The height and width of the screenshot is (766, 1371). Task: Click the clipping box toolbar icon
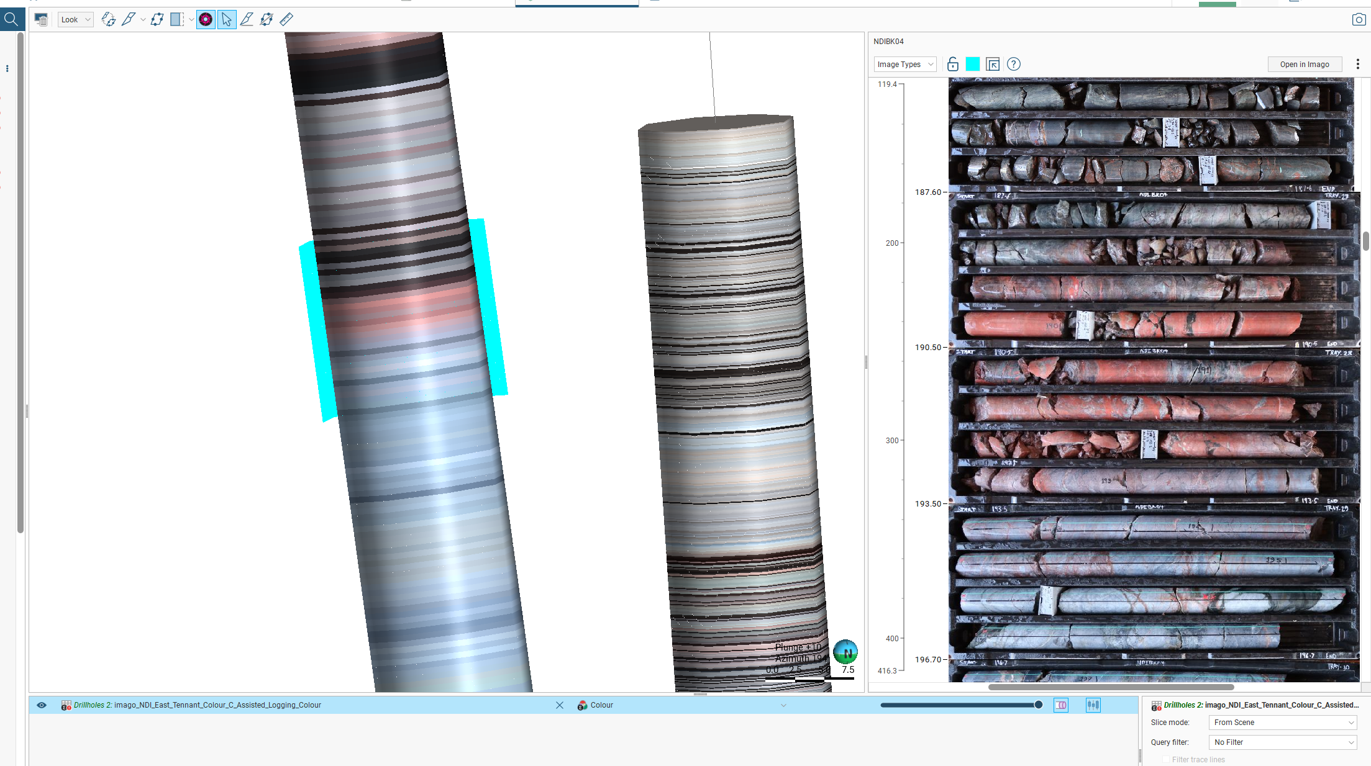pyautogui.click(x=177, y=20)
